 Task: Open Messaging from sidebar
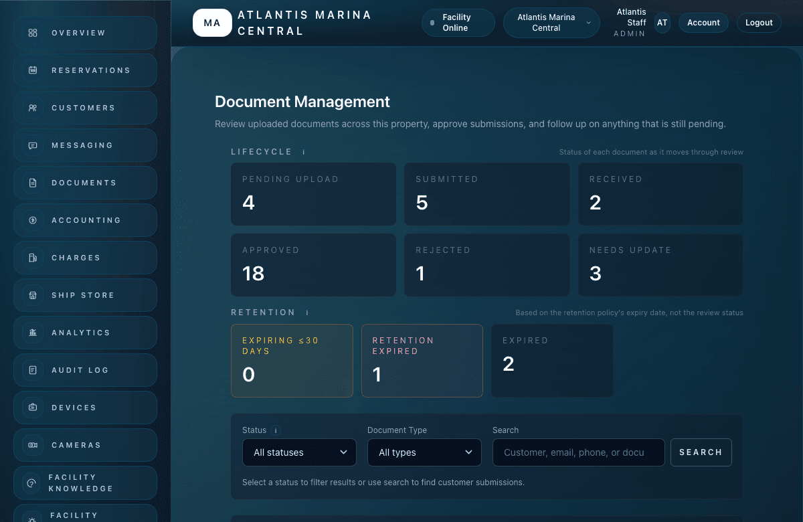click(86, 145)
